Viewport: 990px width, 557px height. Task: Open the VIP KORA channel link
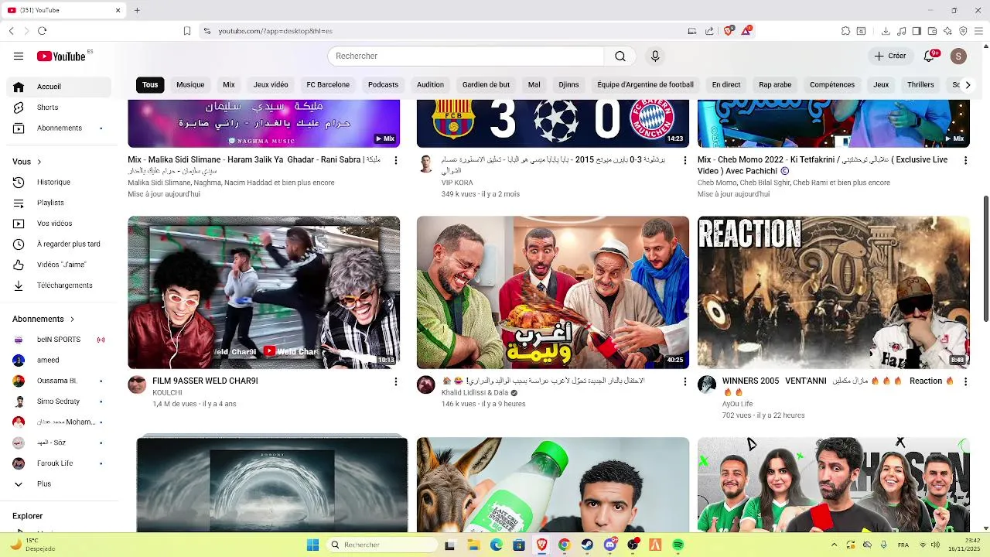coord(457,183)
